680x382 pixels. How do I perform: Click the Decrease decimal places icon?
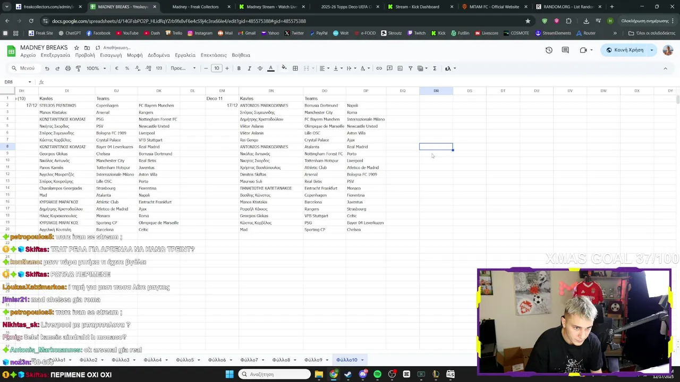click(138, 68)
